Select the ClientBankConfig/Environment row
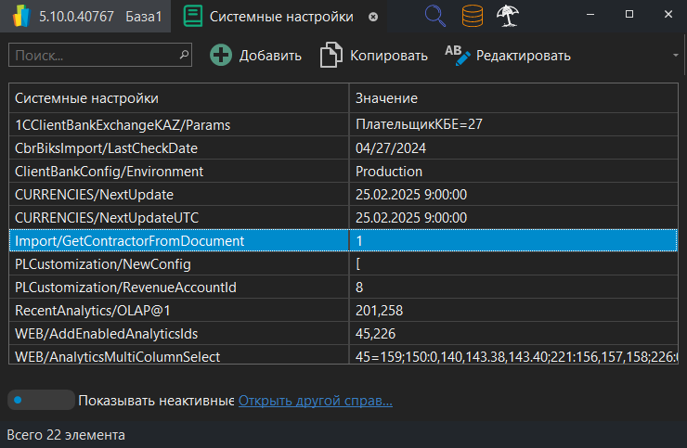This screenshot has width=687, height=448. point(178,172)
